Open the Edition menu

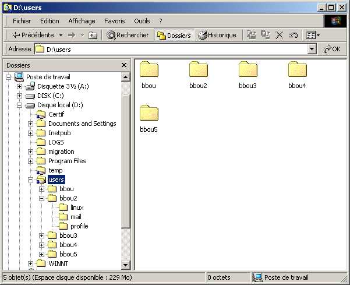50,21
